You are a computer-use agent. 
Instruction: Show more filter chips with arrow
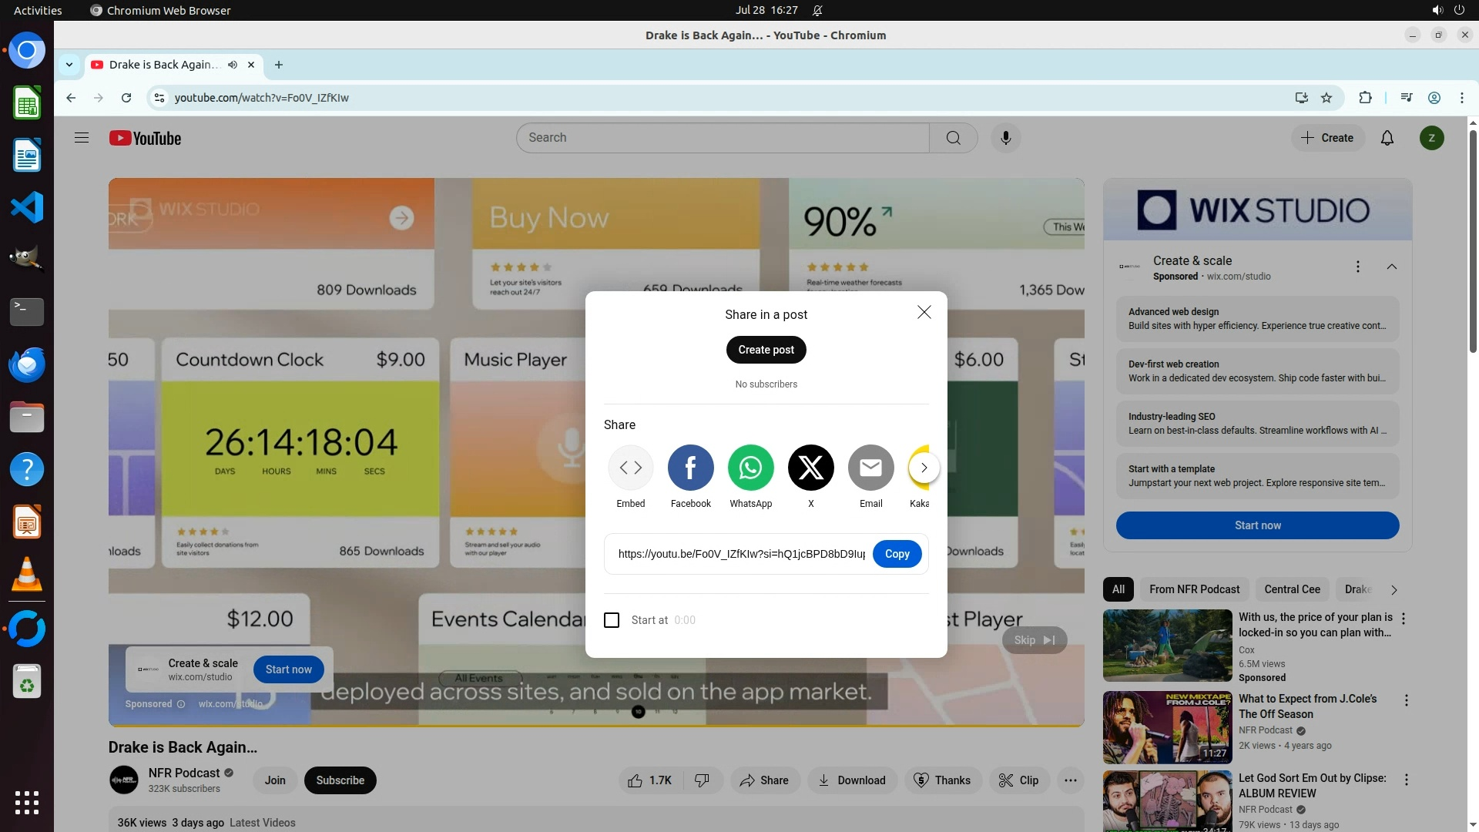[1393, 589]
